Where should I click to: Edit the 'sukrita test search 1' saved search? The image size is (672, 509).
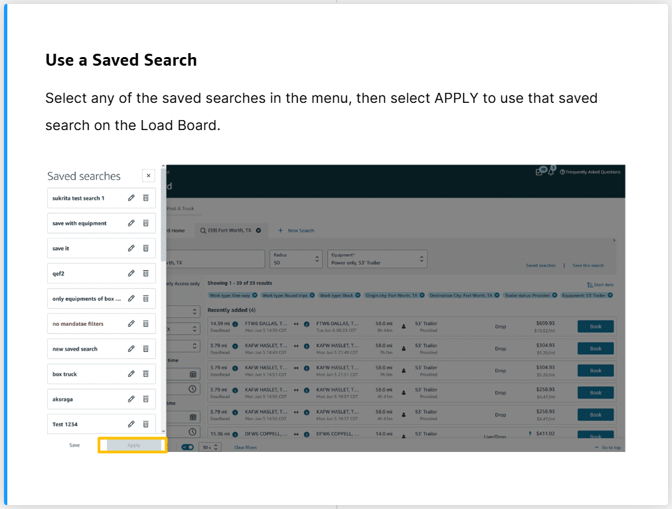pos(131,198)
